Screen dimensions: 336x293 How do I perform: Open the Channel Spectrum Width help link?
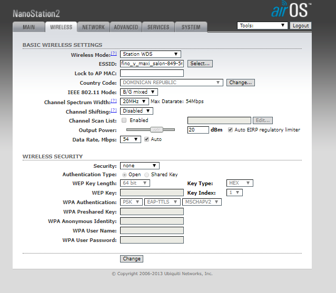point(114,100)
